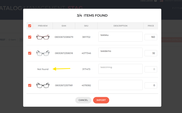This screenshot has width=182, height=113.
Task: Click the Description column header
Action: pos(120,26)
